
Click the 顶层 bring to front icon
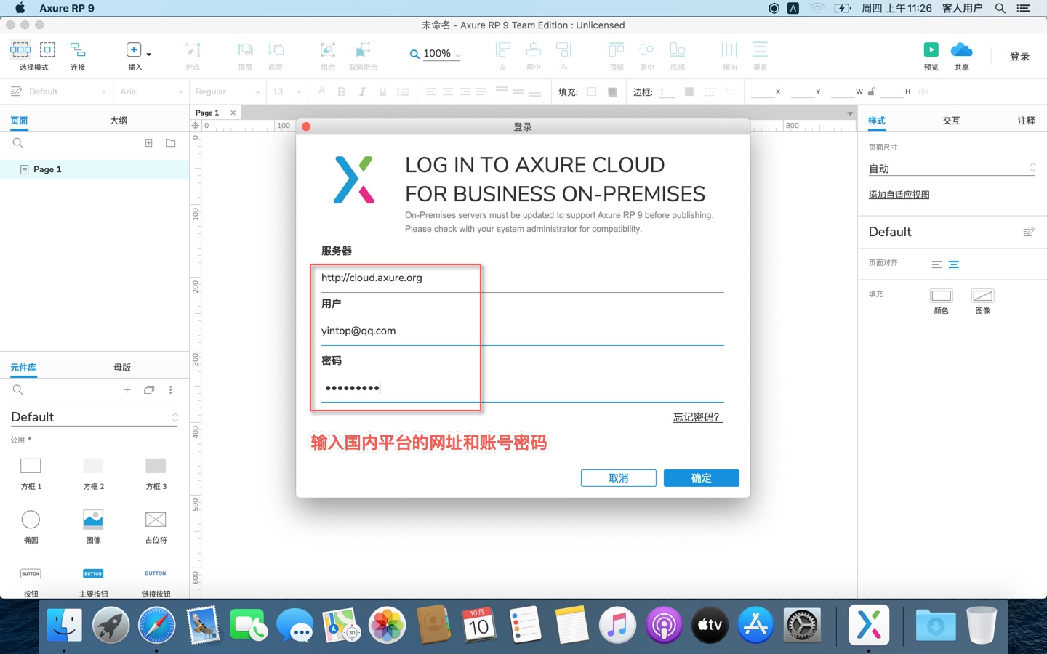[x=245, y=49]
